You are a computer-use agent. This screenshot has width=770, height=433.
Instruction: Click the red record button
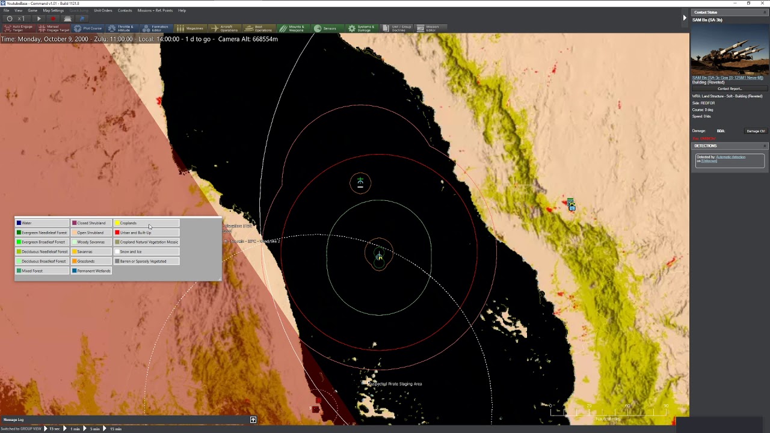[x=53, y=19]
